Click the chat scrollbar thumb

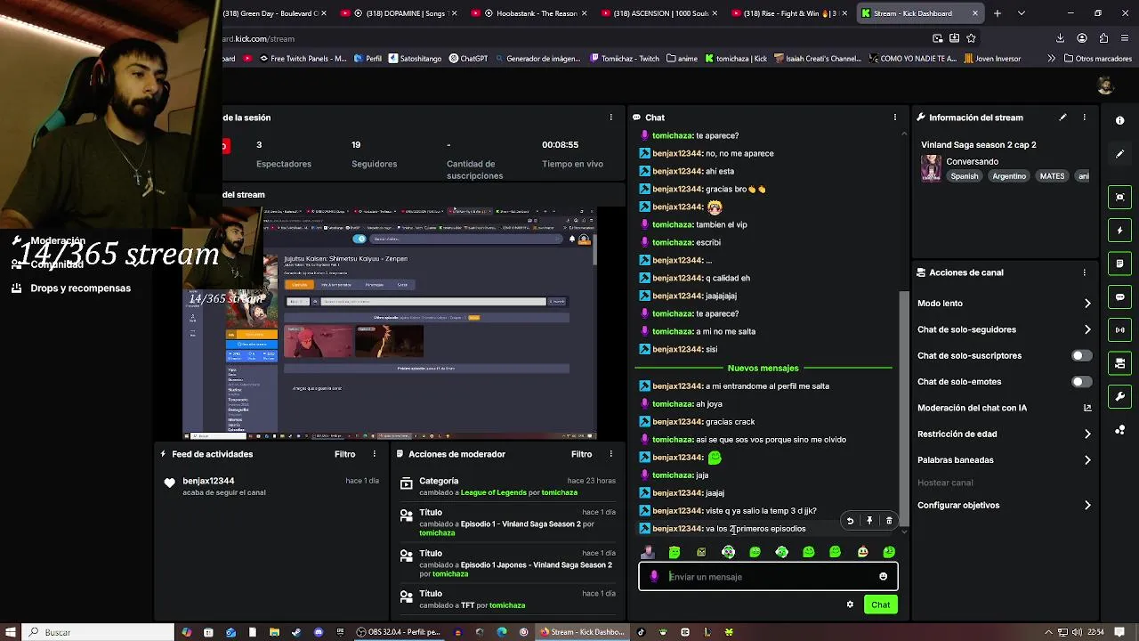click(904, 410)
